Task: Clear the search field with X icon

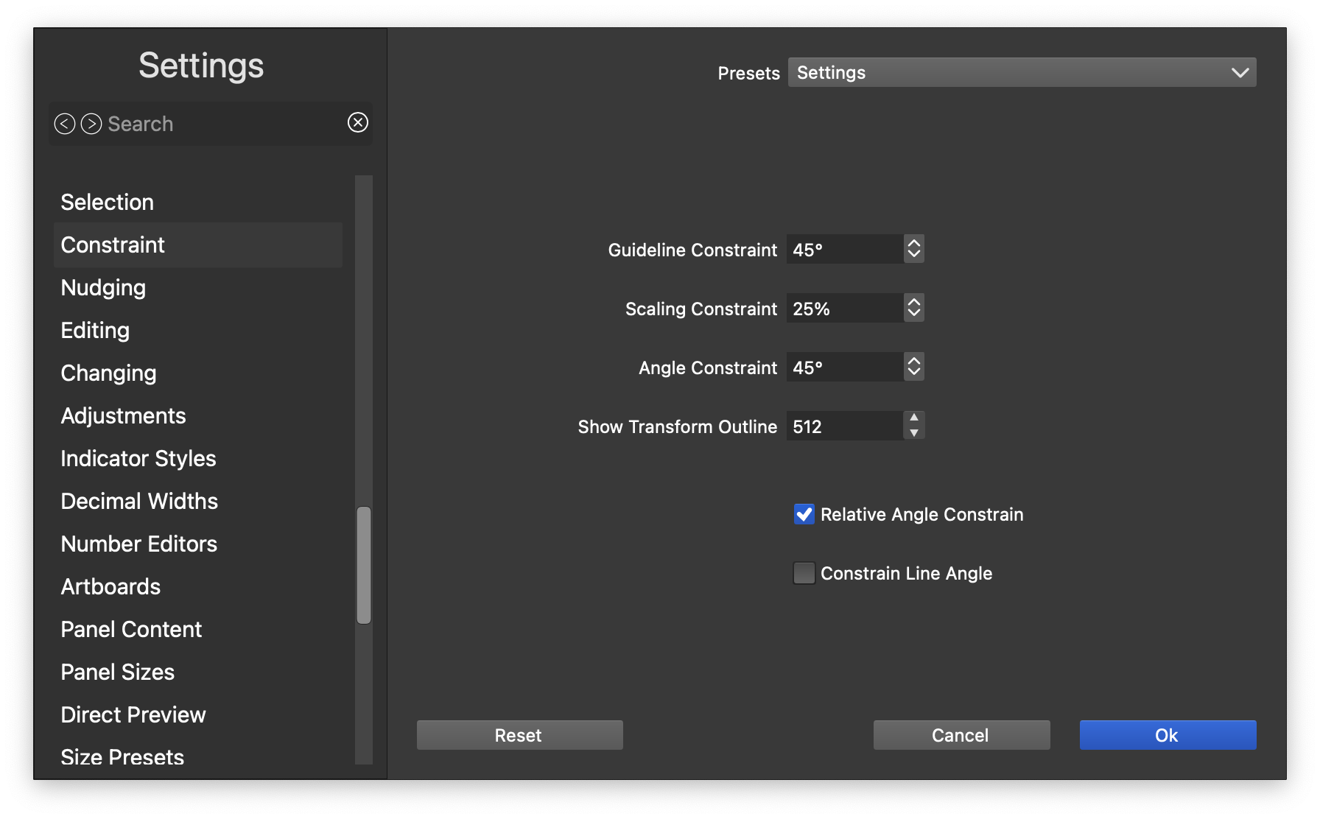Action: (x=358, y=122)
